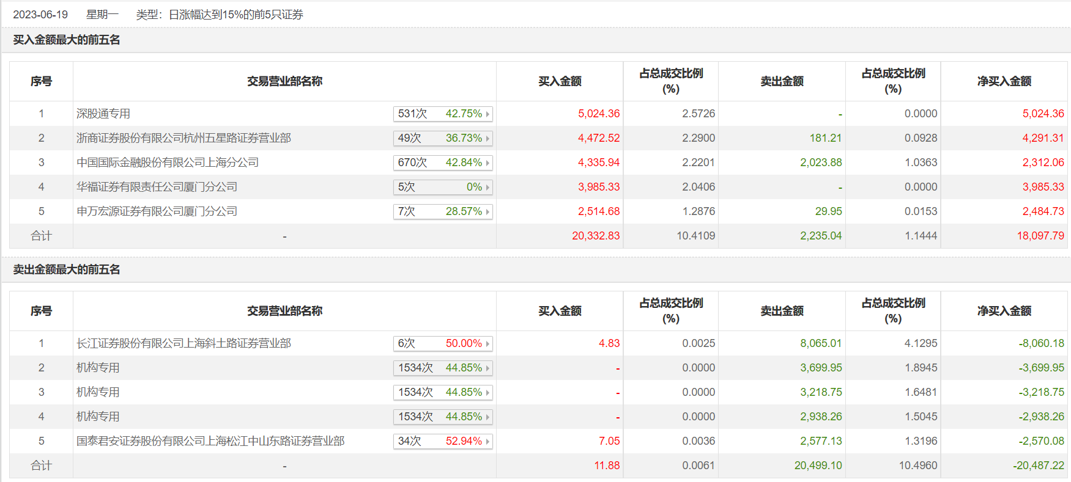Click 净买入金额 header in the bottom table
The image size is (1071, 482).
pyautogui.click(x=1004, y=311)
